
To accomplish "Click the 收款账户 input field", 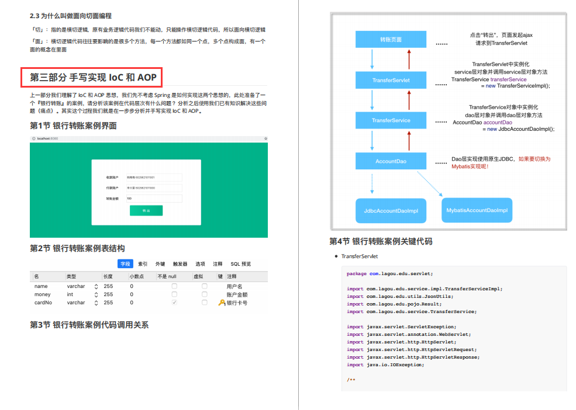I will point(154,178).
